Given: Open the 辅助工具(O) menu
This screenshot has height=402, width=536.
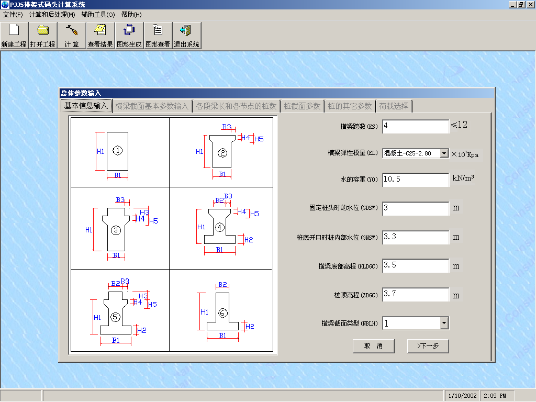Looking at the screenshot, I should tap(97, 15).
